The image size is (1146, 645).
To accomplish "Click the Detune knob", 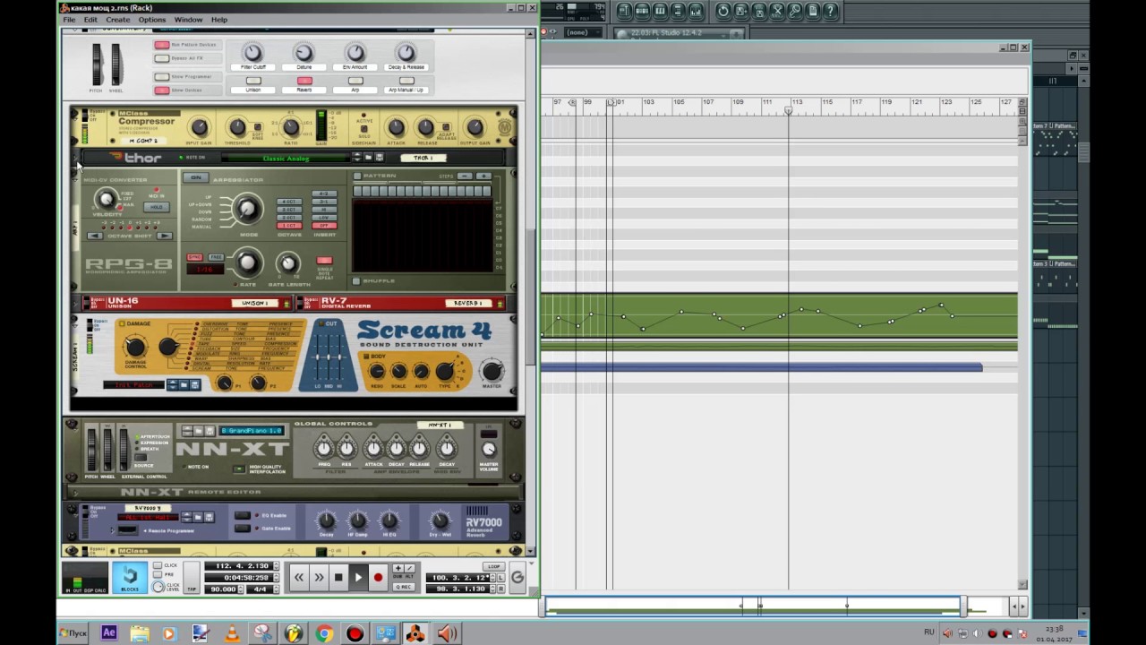I will (x=304, y=53).
